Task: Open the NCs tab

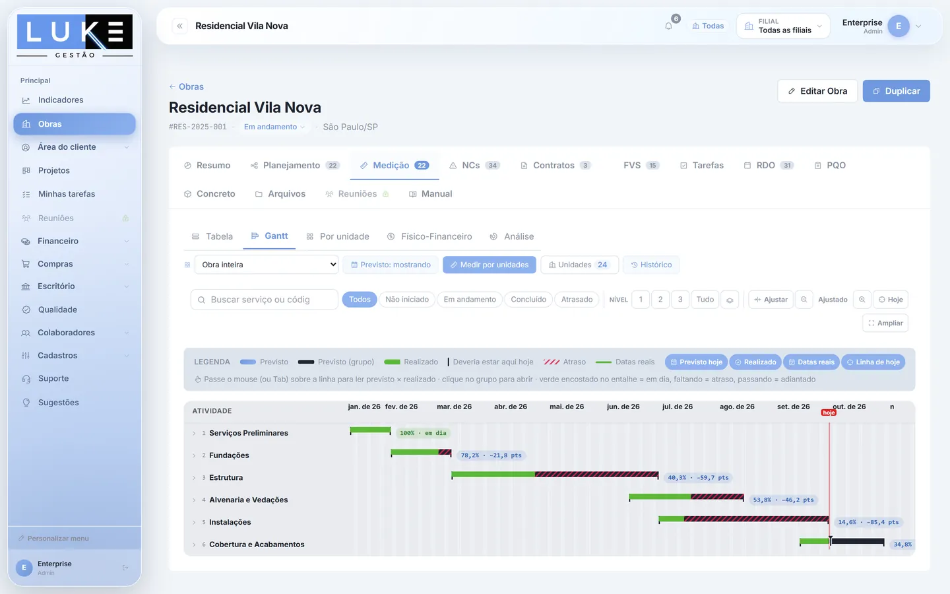Action: click(474, 166)
